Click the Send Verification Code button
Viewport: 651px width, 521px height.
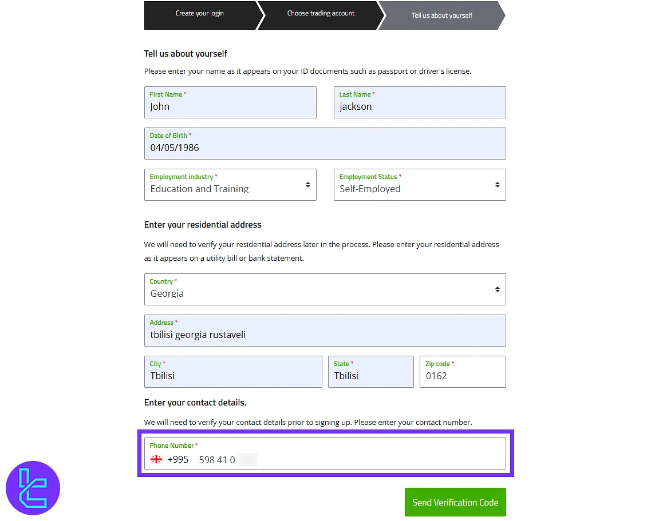coord(455,502)
